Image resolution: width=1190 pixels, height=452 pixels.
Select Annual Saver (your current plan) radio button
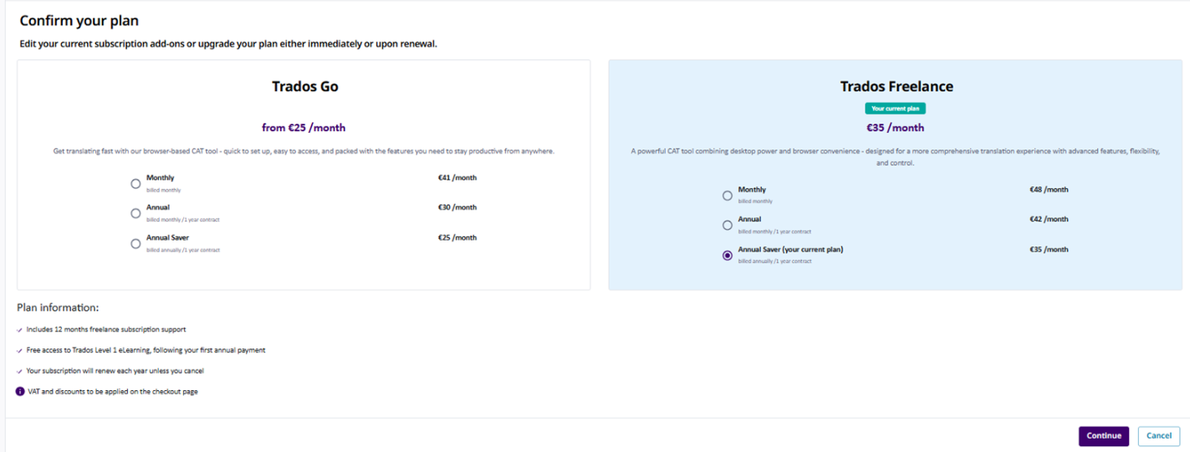[727, 256]
